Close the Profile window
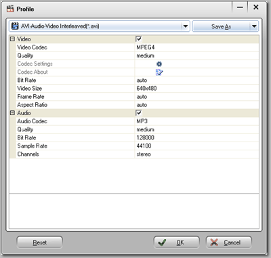Image resolution: width=271 pixels, height=258 pixels. coord(256,7)
